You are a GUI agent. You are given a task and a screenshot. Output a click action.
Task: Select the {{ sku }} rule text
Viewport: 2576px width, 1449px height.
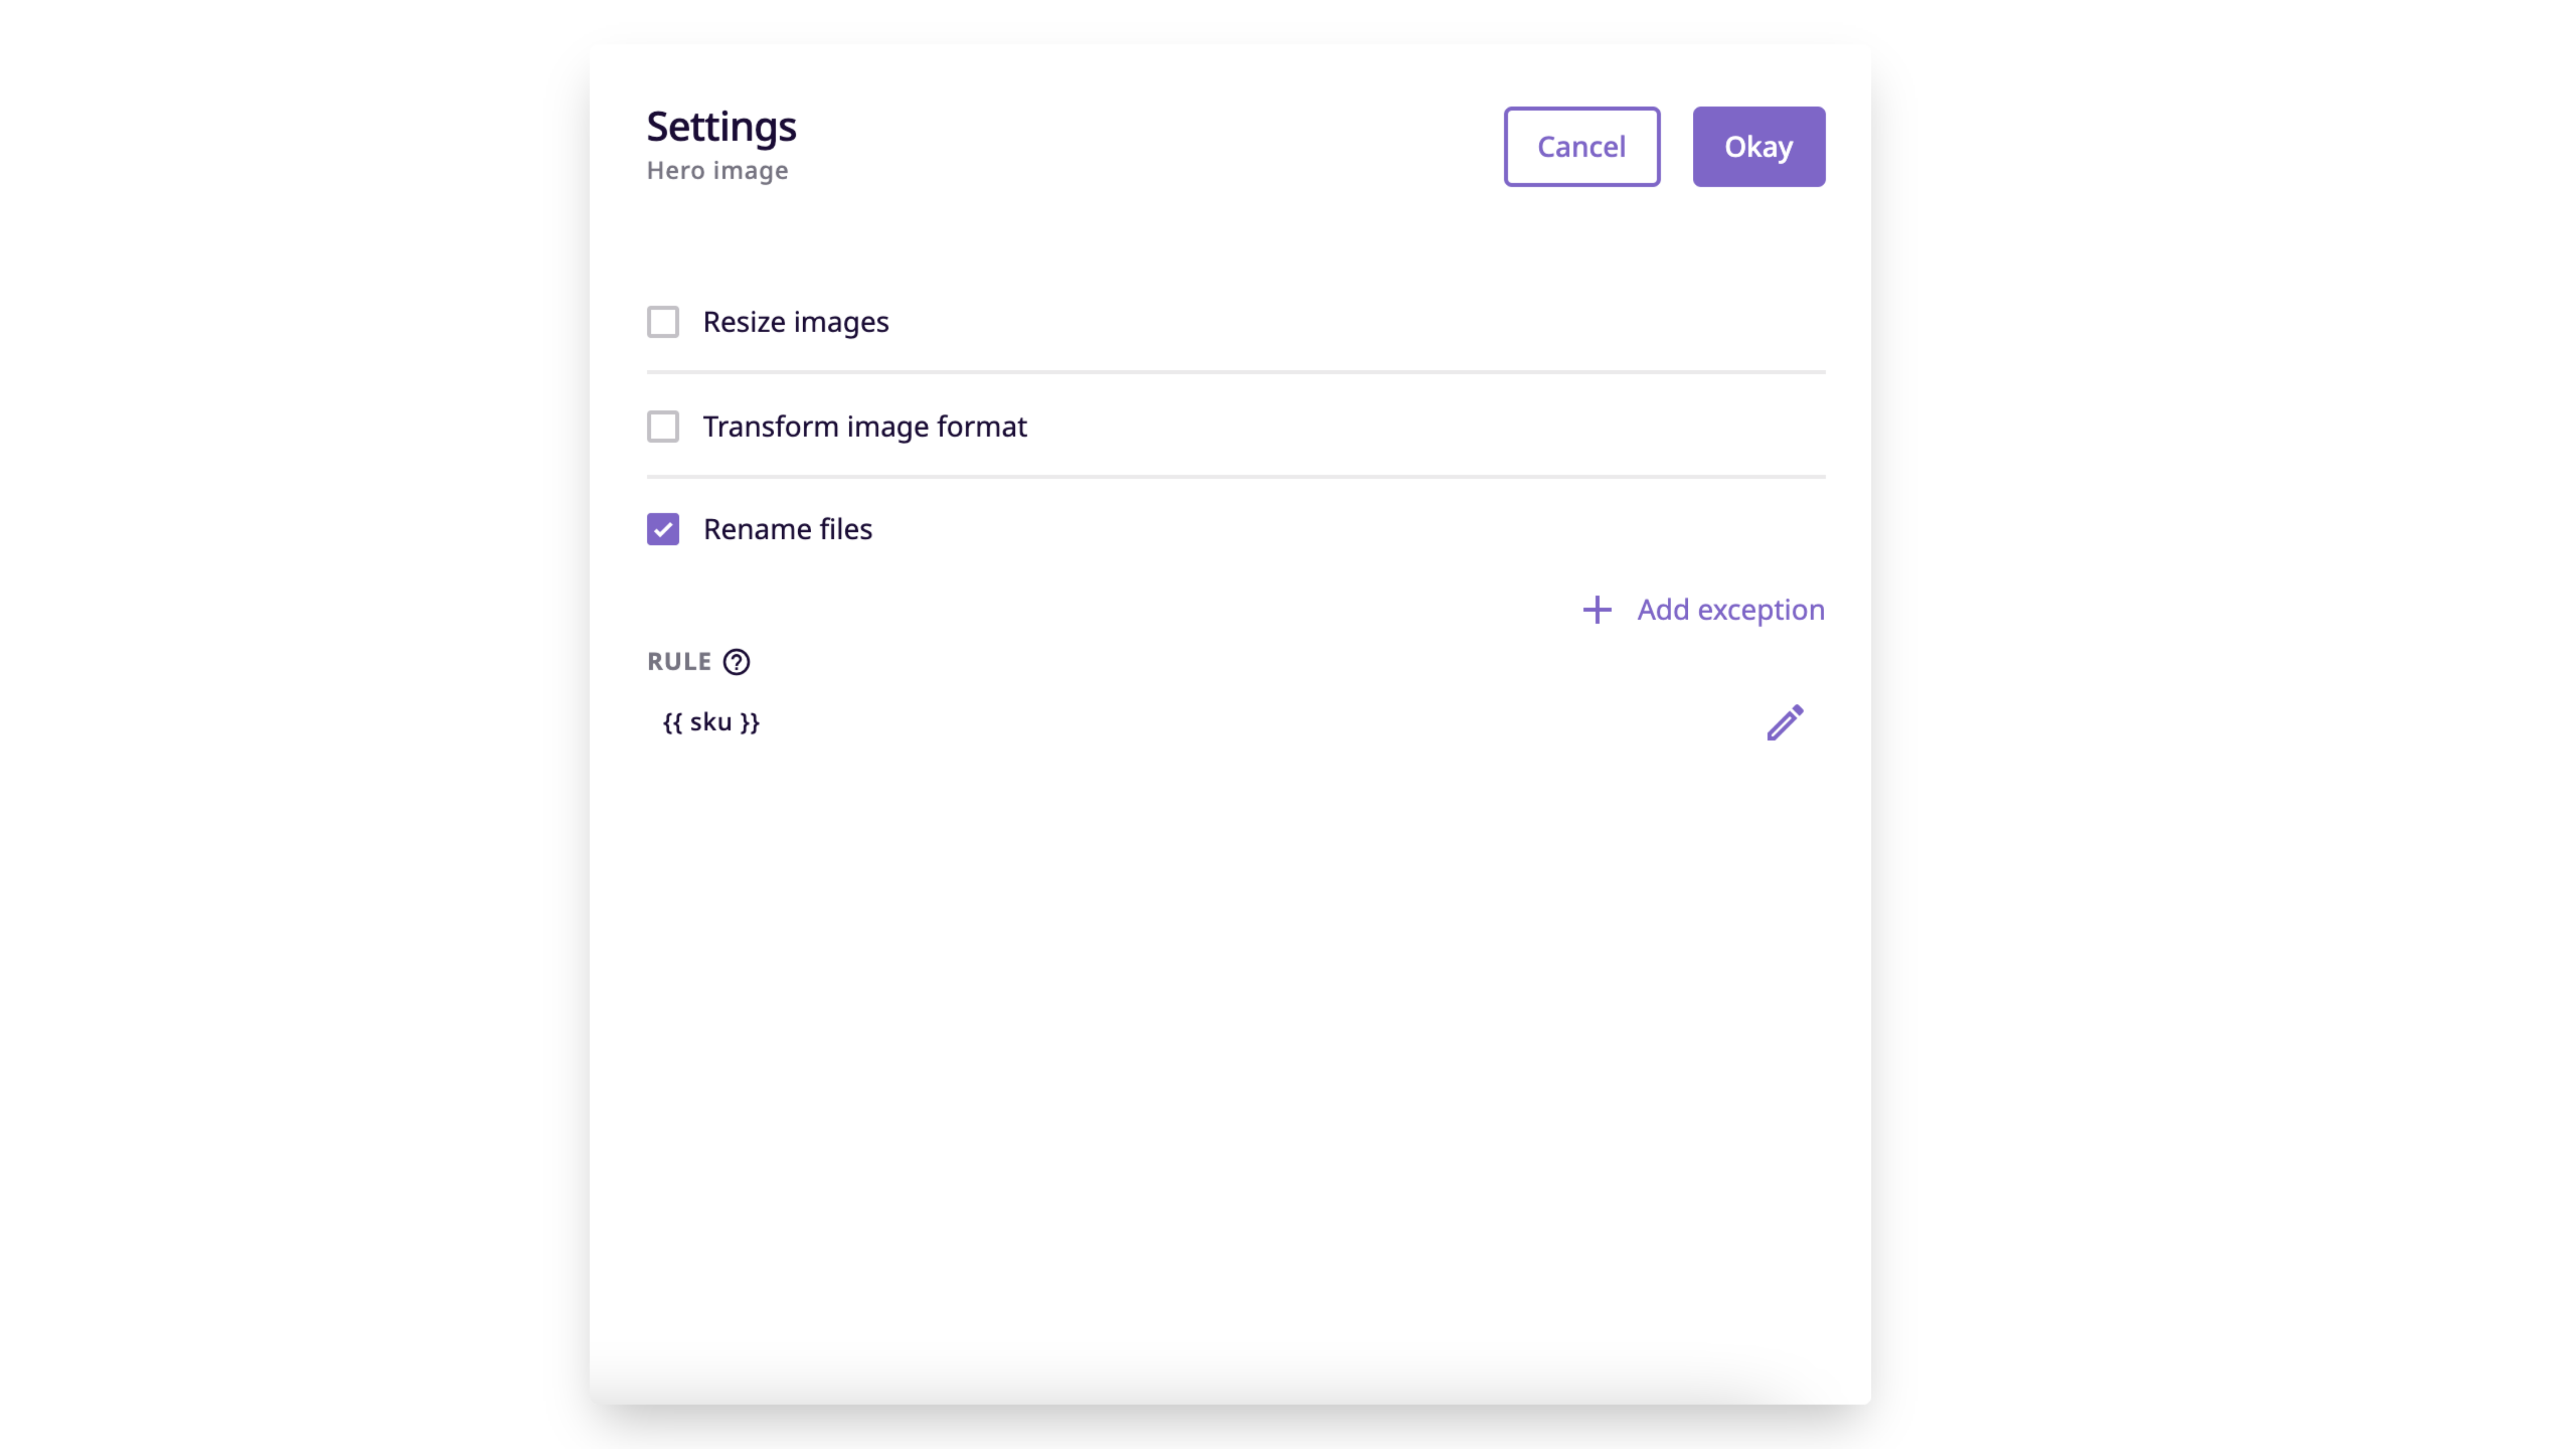[711, 722]
